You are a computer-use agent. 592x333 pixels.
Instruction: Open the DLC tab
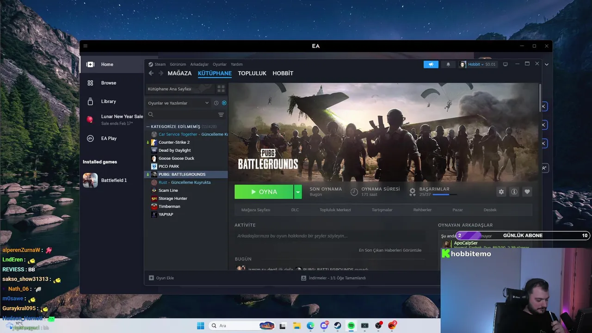tap(295, 210)
